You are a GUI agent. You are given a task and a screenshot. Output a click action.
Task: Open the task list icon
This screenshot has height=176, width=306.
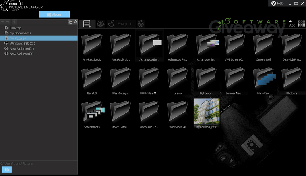click(87, 24)
